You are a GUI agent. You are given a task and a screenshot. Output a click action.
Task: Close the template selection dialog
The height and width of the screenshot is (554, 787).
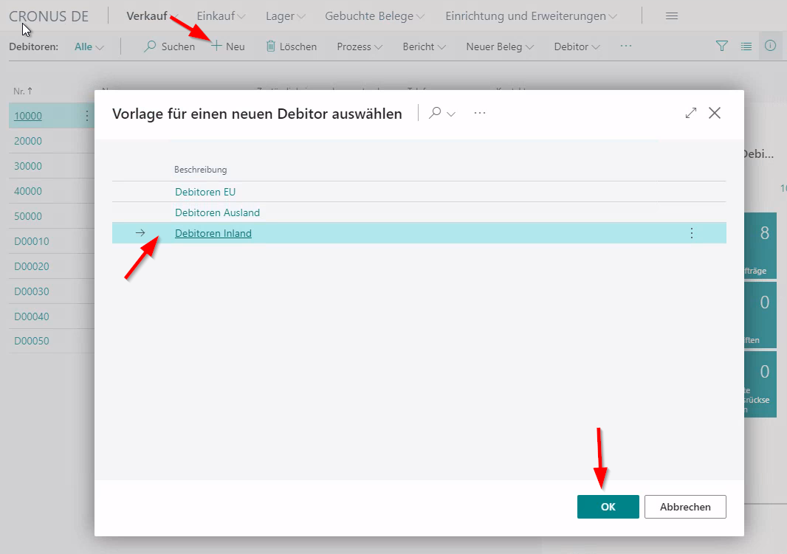point(714,113)
